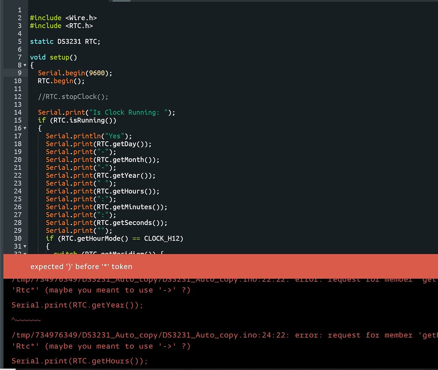Click the red error banner message
Viewport: 438px width, 370px height.
(x=81, y=267)
